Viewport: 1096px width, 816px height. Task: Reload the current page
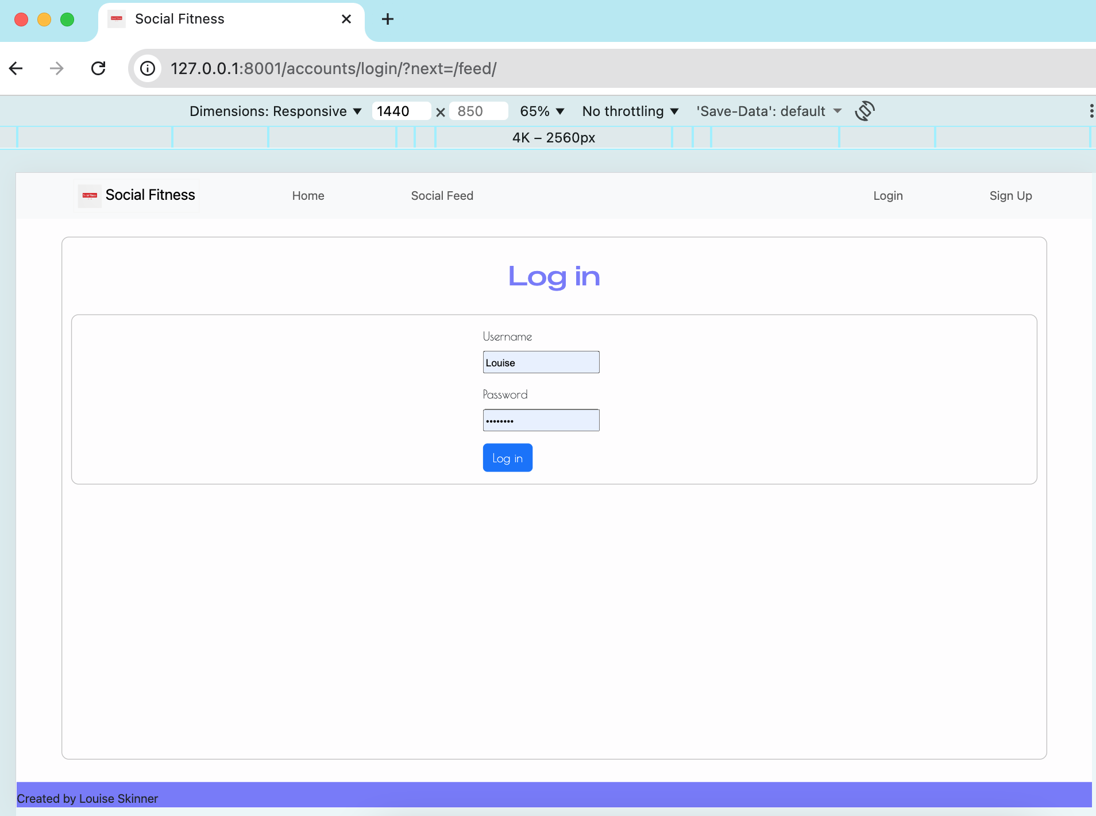coord(98,68)
